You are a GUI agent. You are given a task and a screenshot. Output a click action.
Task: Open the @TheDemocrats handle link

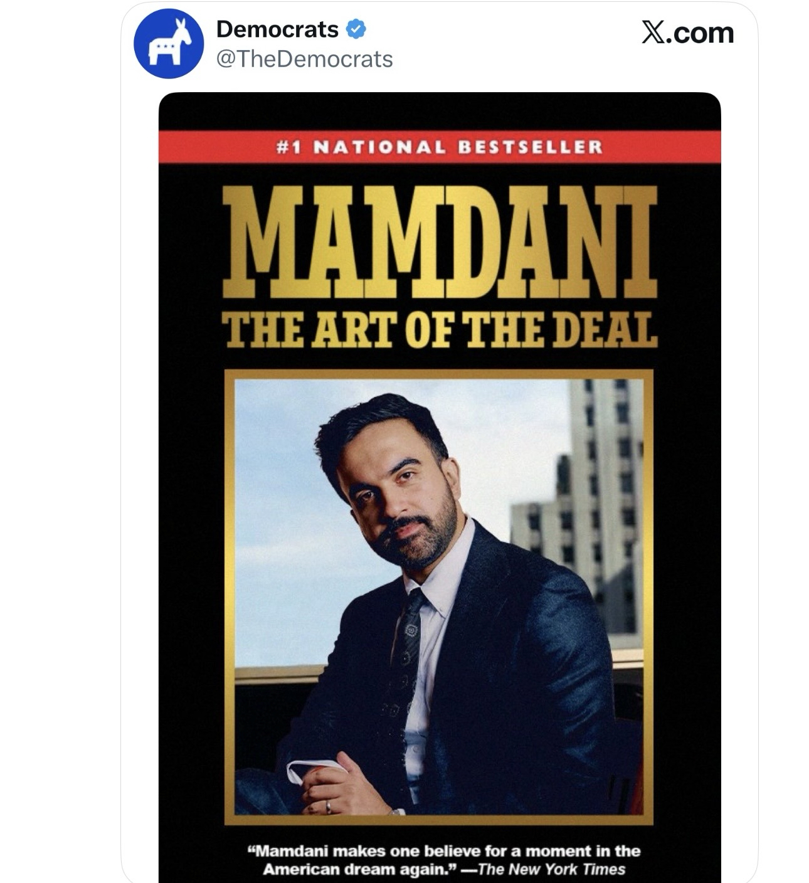click(x=304, y=59)
